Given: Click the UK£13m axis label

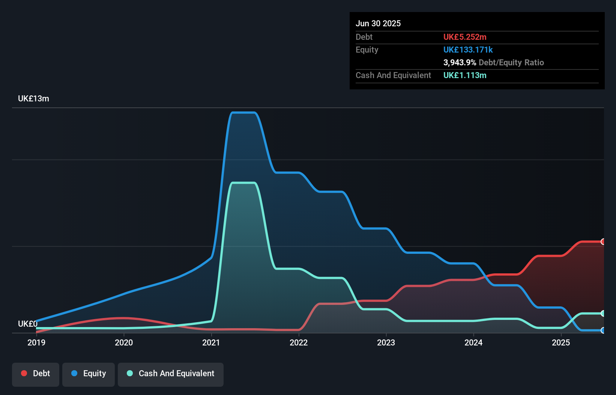Looking at the screenshot, I should click(x=33, y=98).
